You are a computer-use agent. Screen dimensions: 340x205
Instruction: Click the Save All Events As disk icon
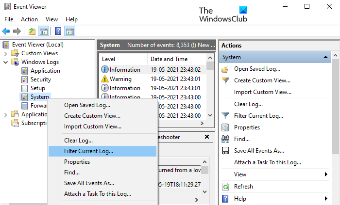pos(225,151)
